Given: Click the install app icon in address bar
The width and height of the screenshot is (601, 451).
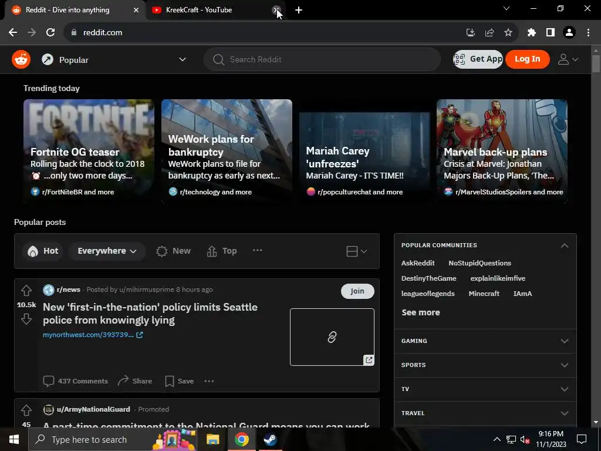Looking at the screenshot, I should coord(470,33).
